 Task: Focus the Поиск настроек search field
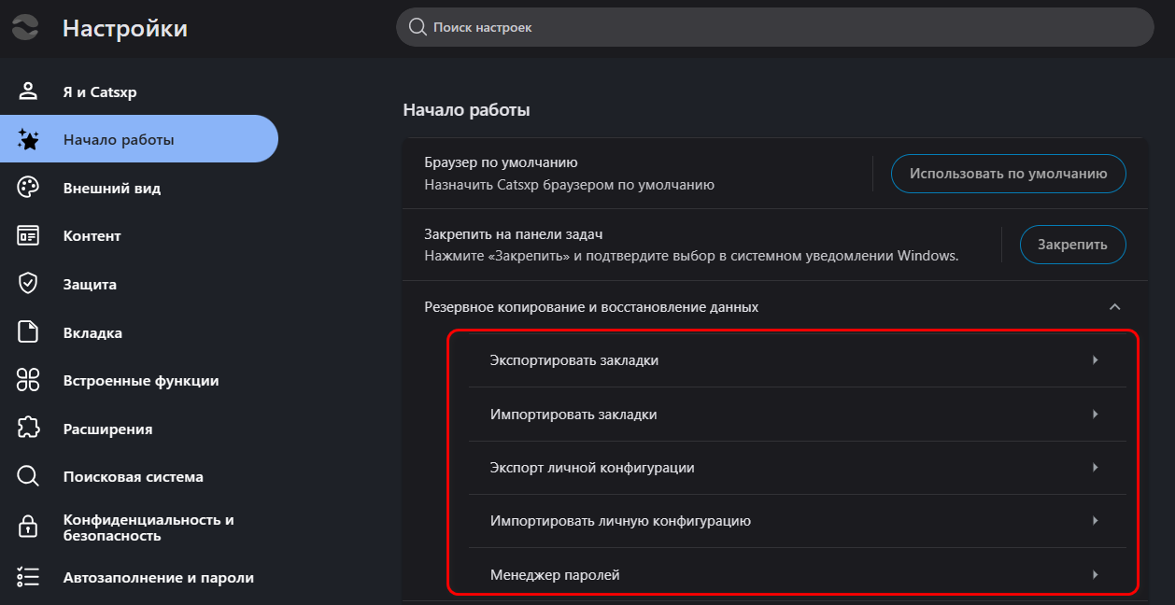775,28
